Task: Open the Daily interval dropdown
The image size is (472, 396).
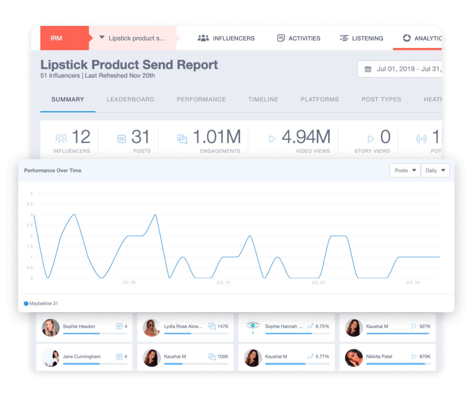Action: click(435, 170)
